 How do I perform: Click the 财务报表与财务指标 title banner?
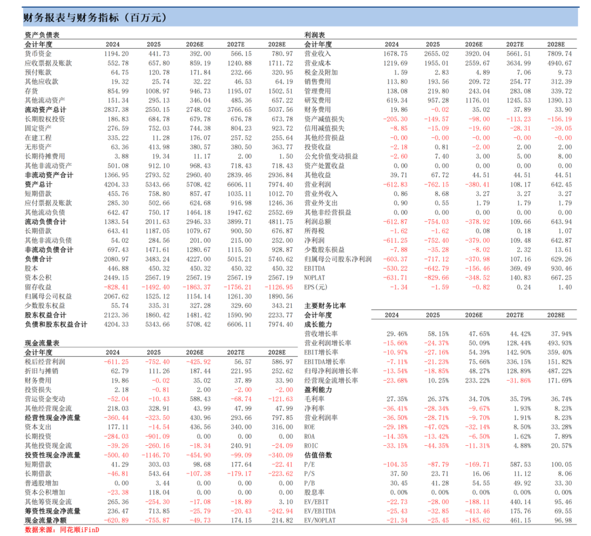(300, 18)
